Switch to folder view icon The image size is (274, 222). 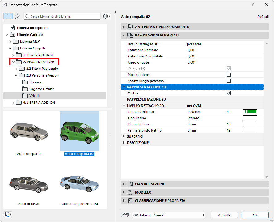click(x=8, y=16)
